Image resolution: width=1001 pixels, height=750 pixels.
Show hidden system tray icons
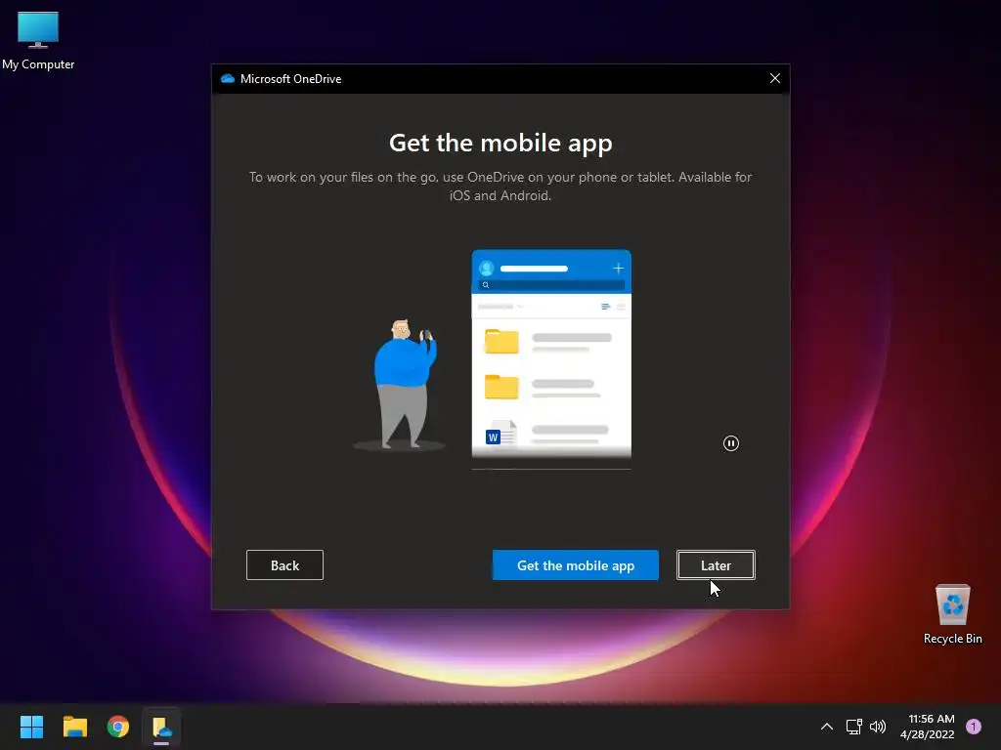[827, 727]
